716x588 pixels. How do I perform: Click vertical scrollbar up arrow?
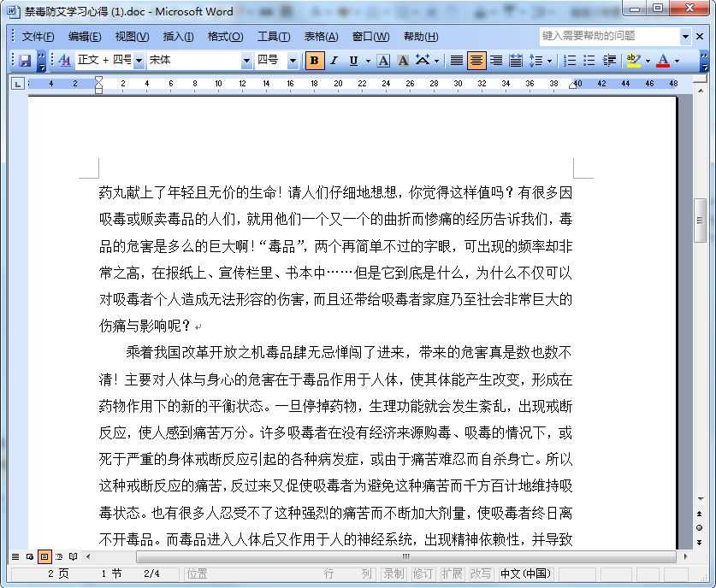pos(700,91)
